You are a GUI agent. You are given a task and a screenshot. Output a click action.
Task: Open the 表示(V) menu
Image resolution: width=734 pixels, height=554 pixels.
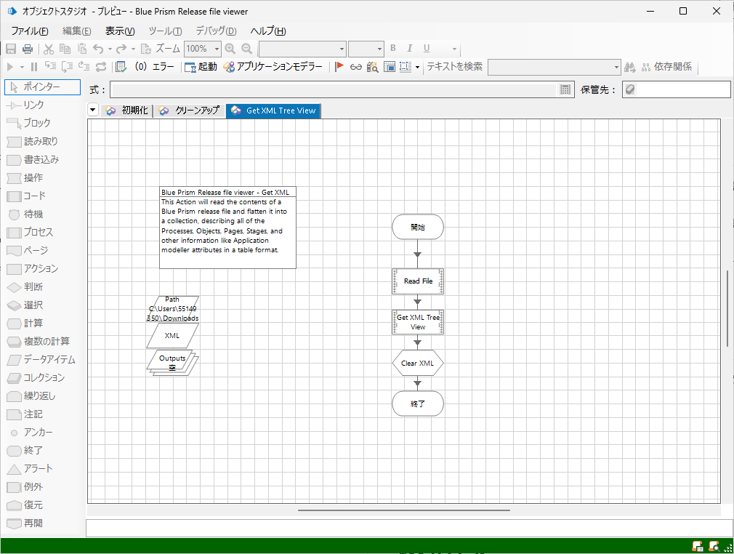click(x=120, y=31)
